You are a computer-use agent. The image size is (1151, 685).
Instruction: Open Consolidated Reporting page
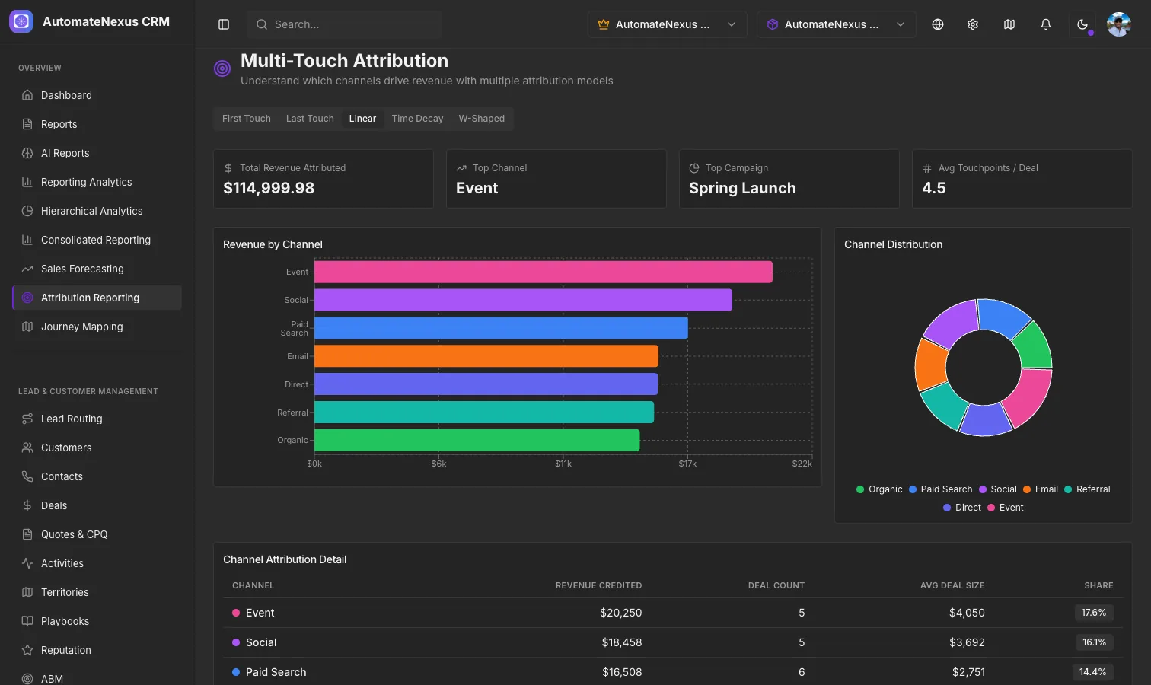click(x=97, y=240)
